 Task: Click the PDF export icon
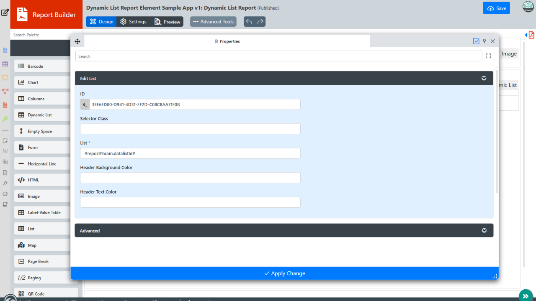531,35
